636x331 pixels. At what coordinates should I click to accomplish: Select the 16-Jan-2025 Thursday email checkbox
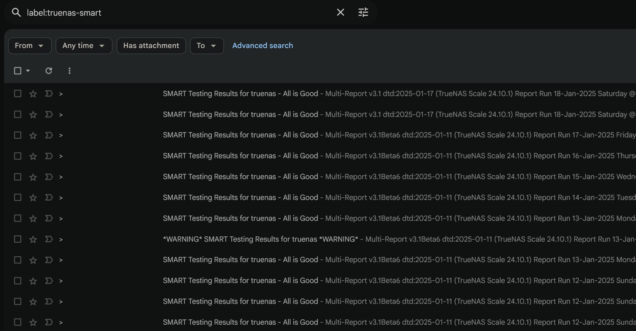(x=17, y=156)
